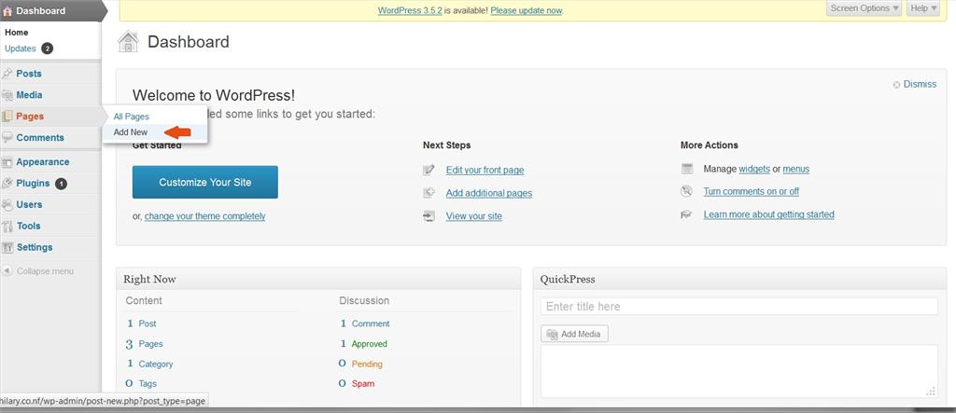
Task: Open the Users menu
Action: tap(29, 205)
